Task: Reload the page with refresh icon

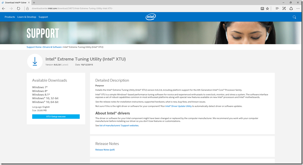Action: [18, 9]
